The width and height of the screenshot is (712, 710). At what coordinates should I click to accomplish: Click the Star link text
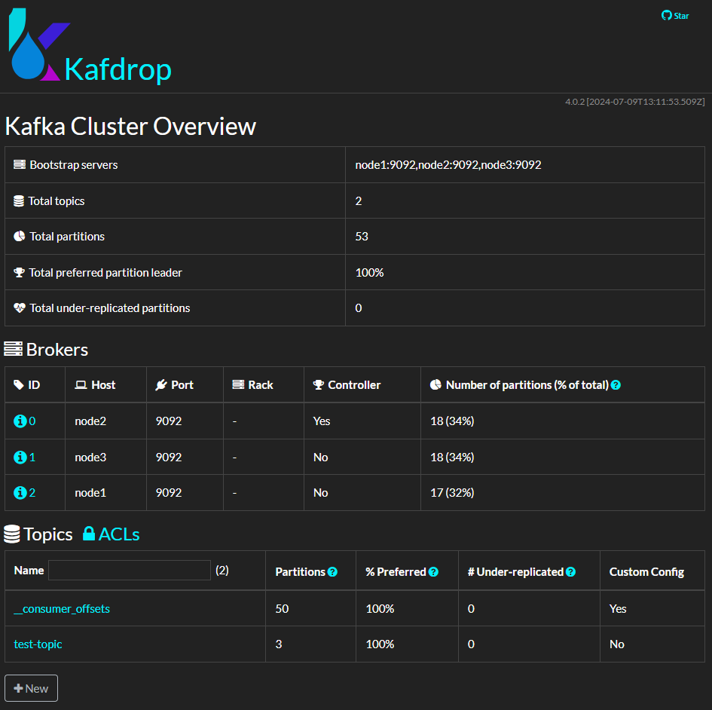(x=681, y=16)
